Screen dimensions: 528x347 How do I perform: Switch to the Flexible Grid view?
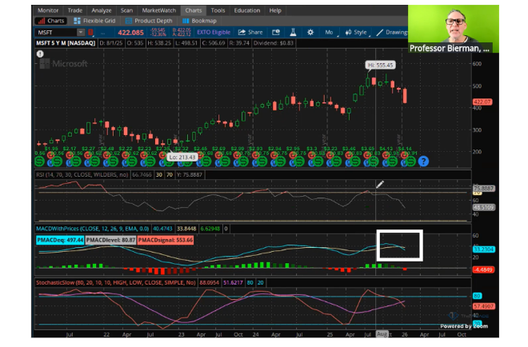pos(94,21)
